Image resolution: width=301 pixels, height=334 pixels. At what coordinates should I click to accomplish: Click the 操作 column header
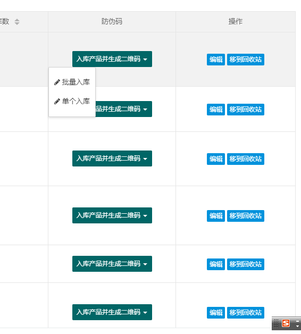coord(236,21)
